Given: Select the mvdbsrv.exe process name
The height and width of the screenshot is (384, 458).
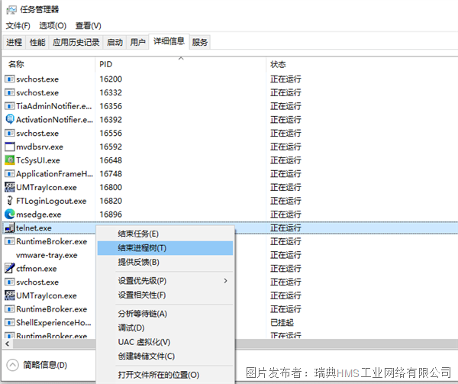Looking at the screenshot, I should coord(40,147).
